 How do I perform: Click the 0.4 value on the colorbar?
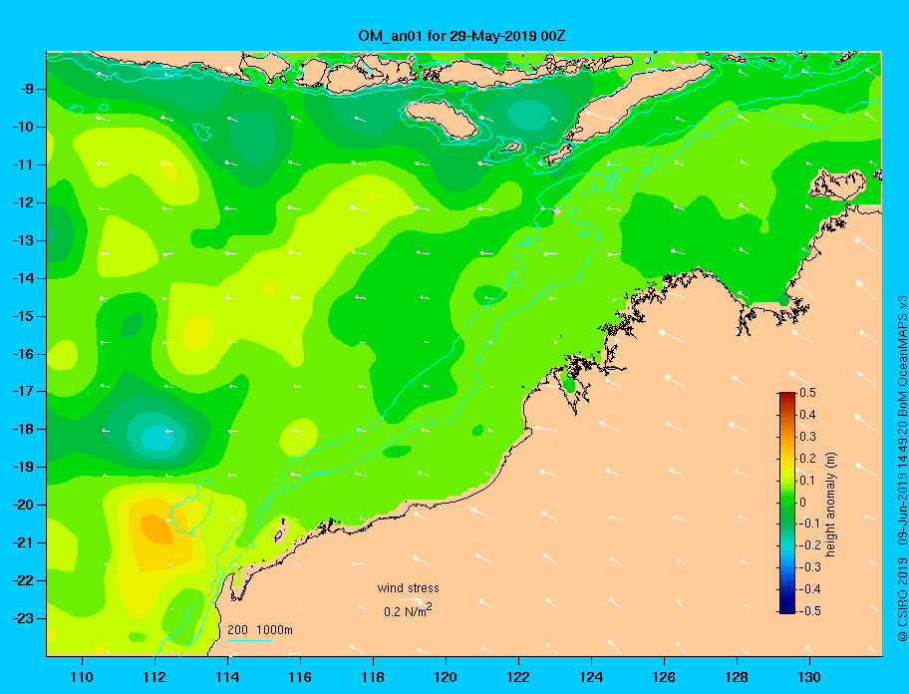click(x=807, y=415)
